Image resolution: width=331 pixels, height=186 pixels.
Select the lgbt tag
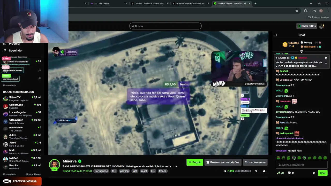pos(135,171)
